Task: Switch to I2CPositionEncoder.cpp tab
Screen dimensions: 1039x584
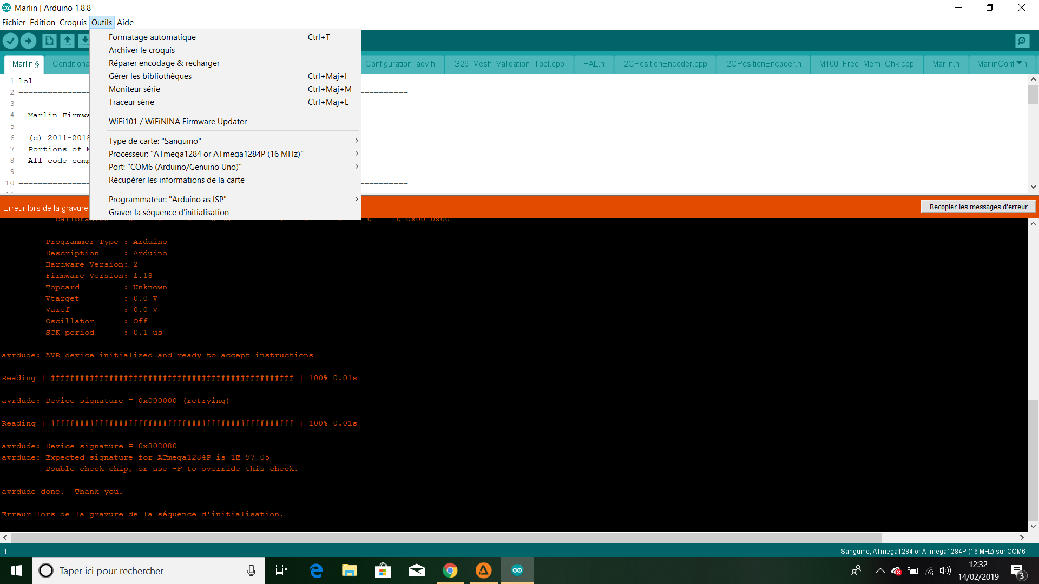Action: (665, 64)
